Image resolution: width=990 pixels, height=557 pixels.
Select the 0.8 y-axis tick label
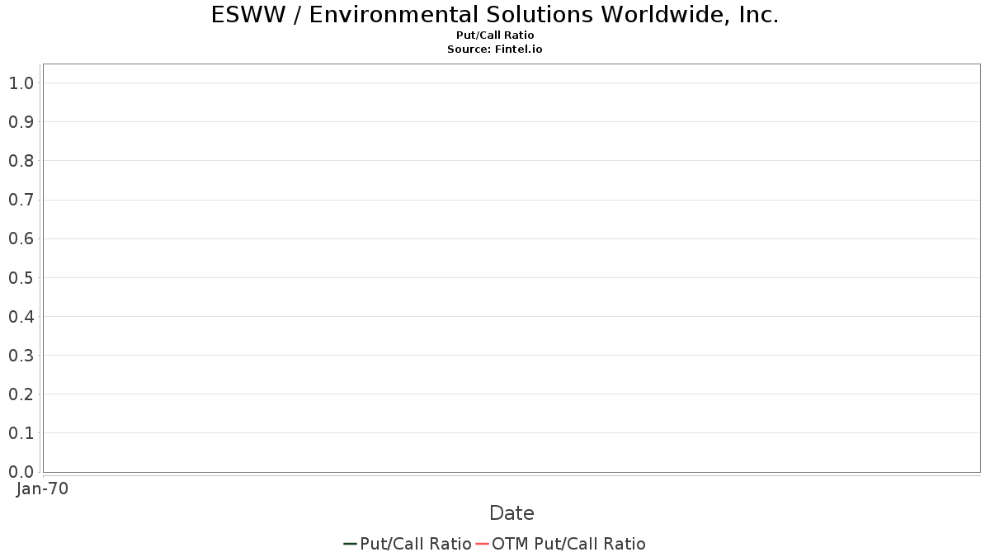click(x=21, y=161)
